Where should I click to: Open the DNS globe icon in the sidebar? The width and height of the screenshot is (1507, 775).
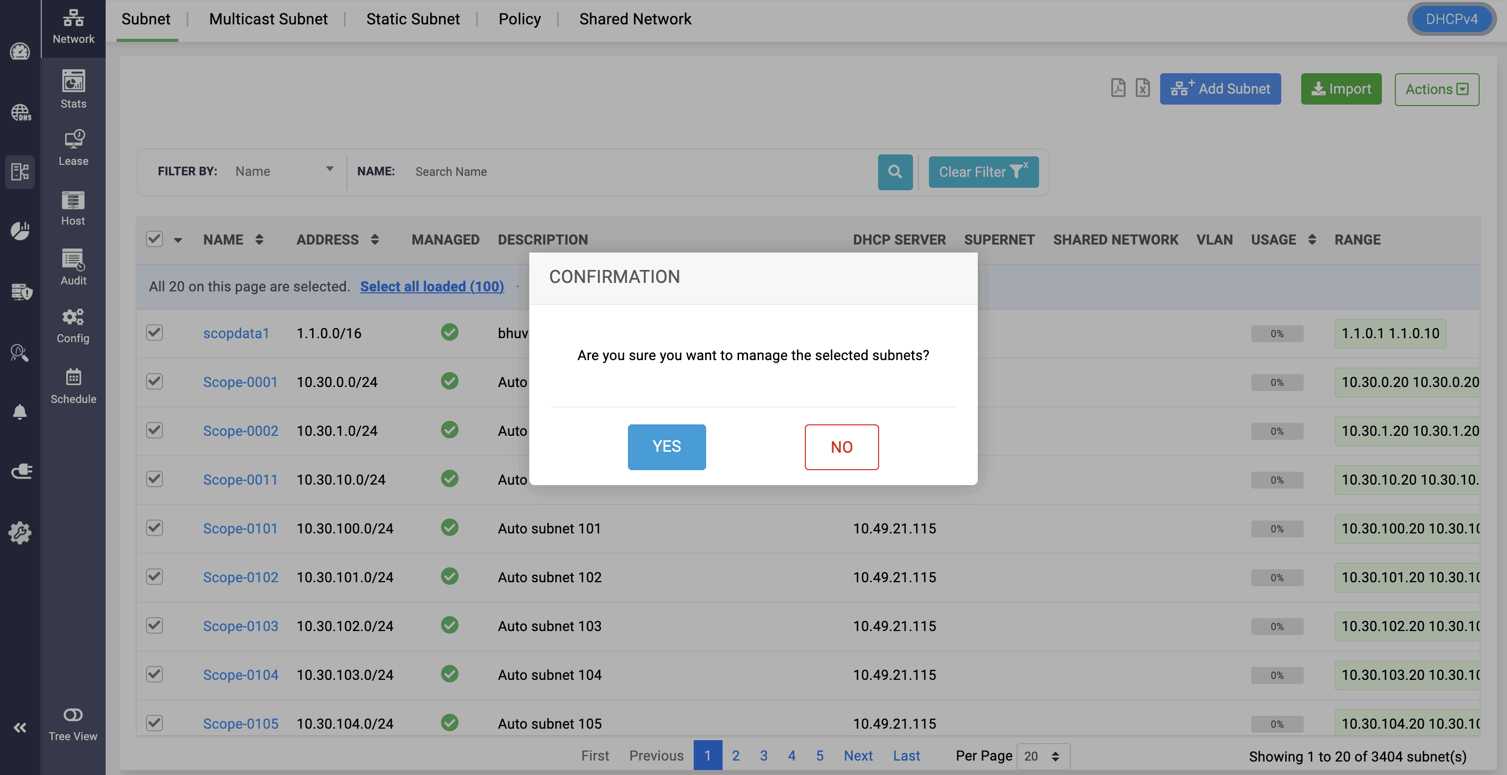click(20, 112)
